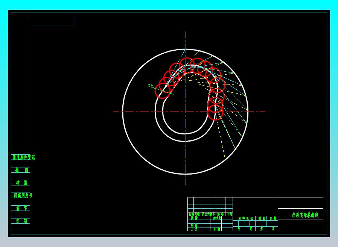338x247 pixels.
Task: Select the title text 凸轮实际轮廓线
Action: tap(305, 215)
